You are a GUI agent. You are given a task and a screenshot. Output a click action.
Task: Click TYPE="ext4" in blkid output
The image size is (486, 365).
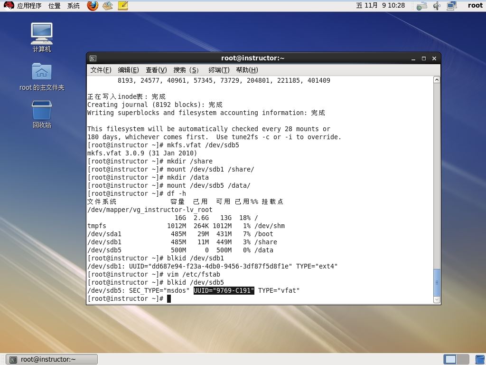(x=317, y=266)
